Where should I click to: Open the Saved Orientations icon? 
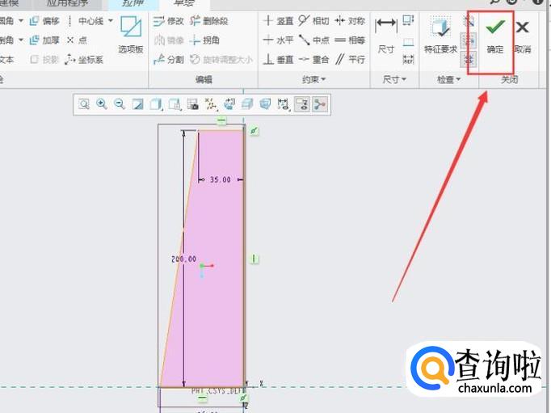(x=175, y=104)
